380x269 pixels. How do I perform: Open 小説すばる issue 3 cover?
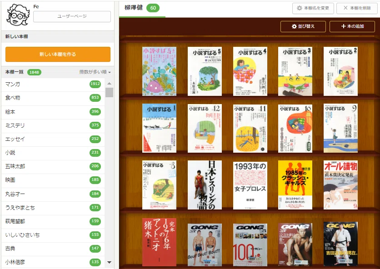point(295,71)
